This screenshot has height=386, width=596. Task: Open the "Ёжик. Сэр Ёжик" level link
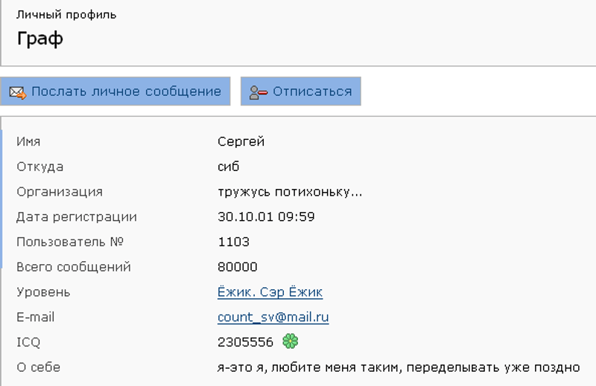coord(270,292)
